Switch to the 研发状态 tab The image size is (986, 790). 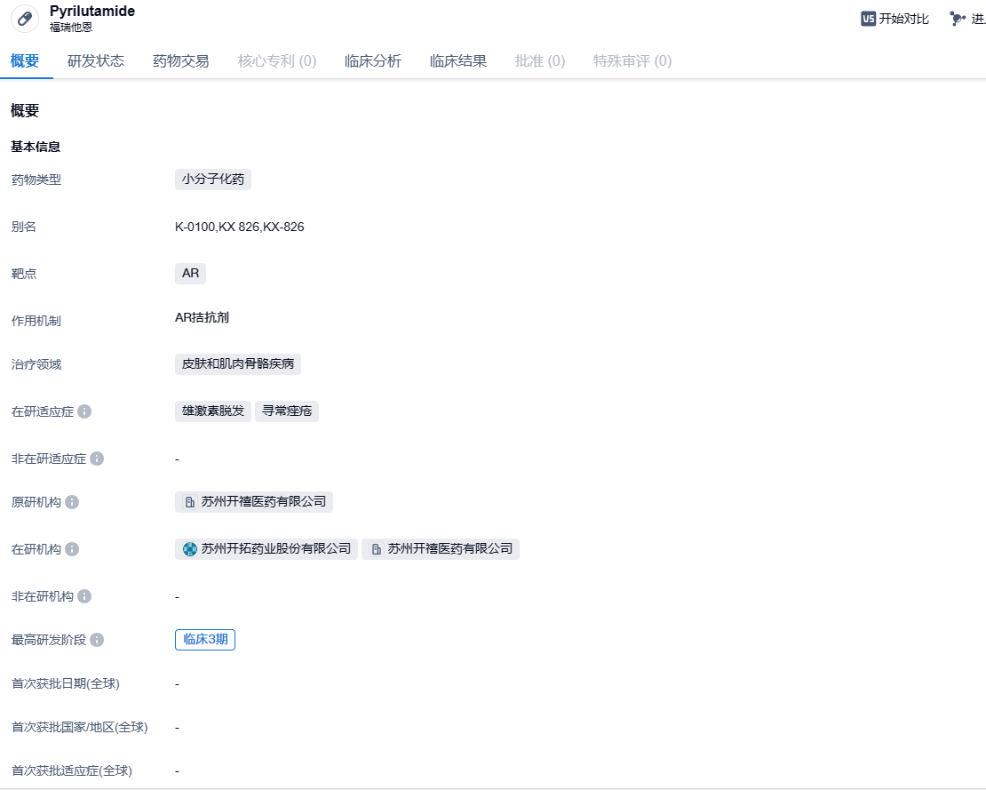point(96,61)
